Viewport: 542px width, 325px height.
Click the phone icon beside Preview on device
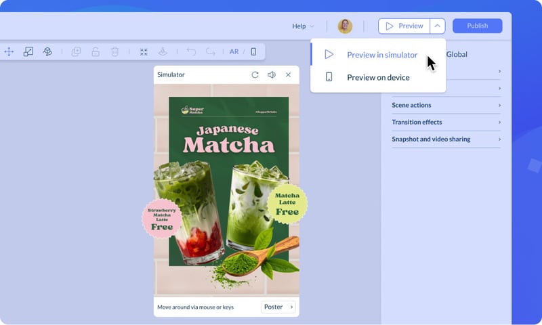coord(329,77)
